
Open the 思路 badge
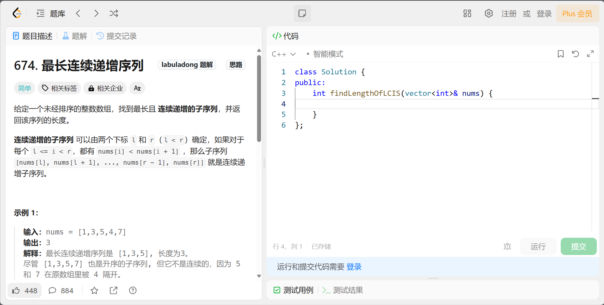click(236, 65)
